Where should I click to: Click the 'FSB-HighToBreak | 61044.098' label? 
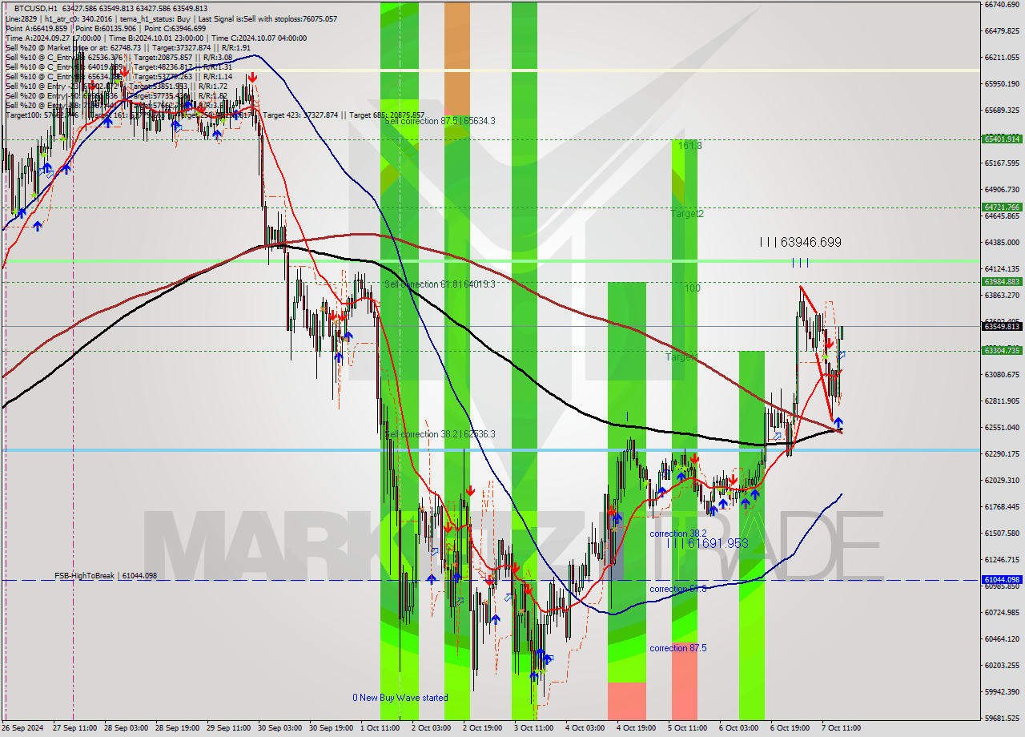106,576
